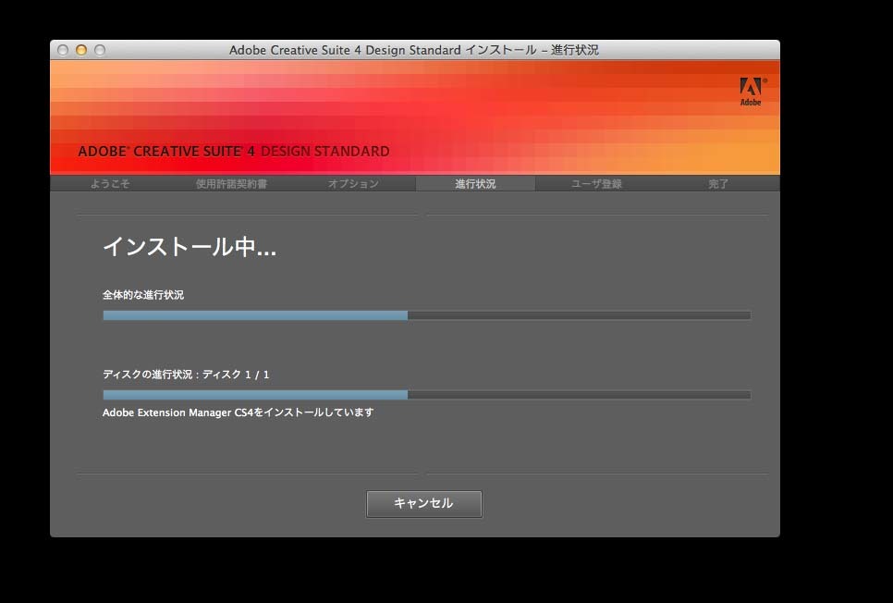The height and width of the screenshot is (603, 893).
Task: Minimize the installer with the yellow button
Action: pyautogui.click(x=81, y=50)
